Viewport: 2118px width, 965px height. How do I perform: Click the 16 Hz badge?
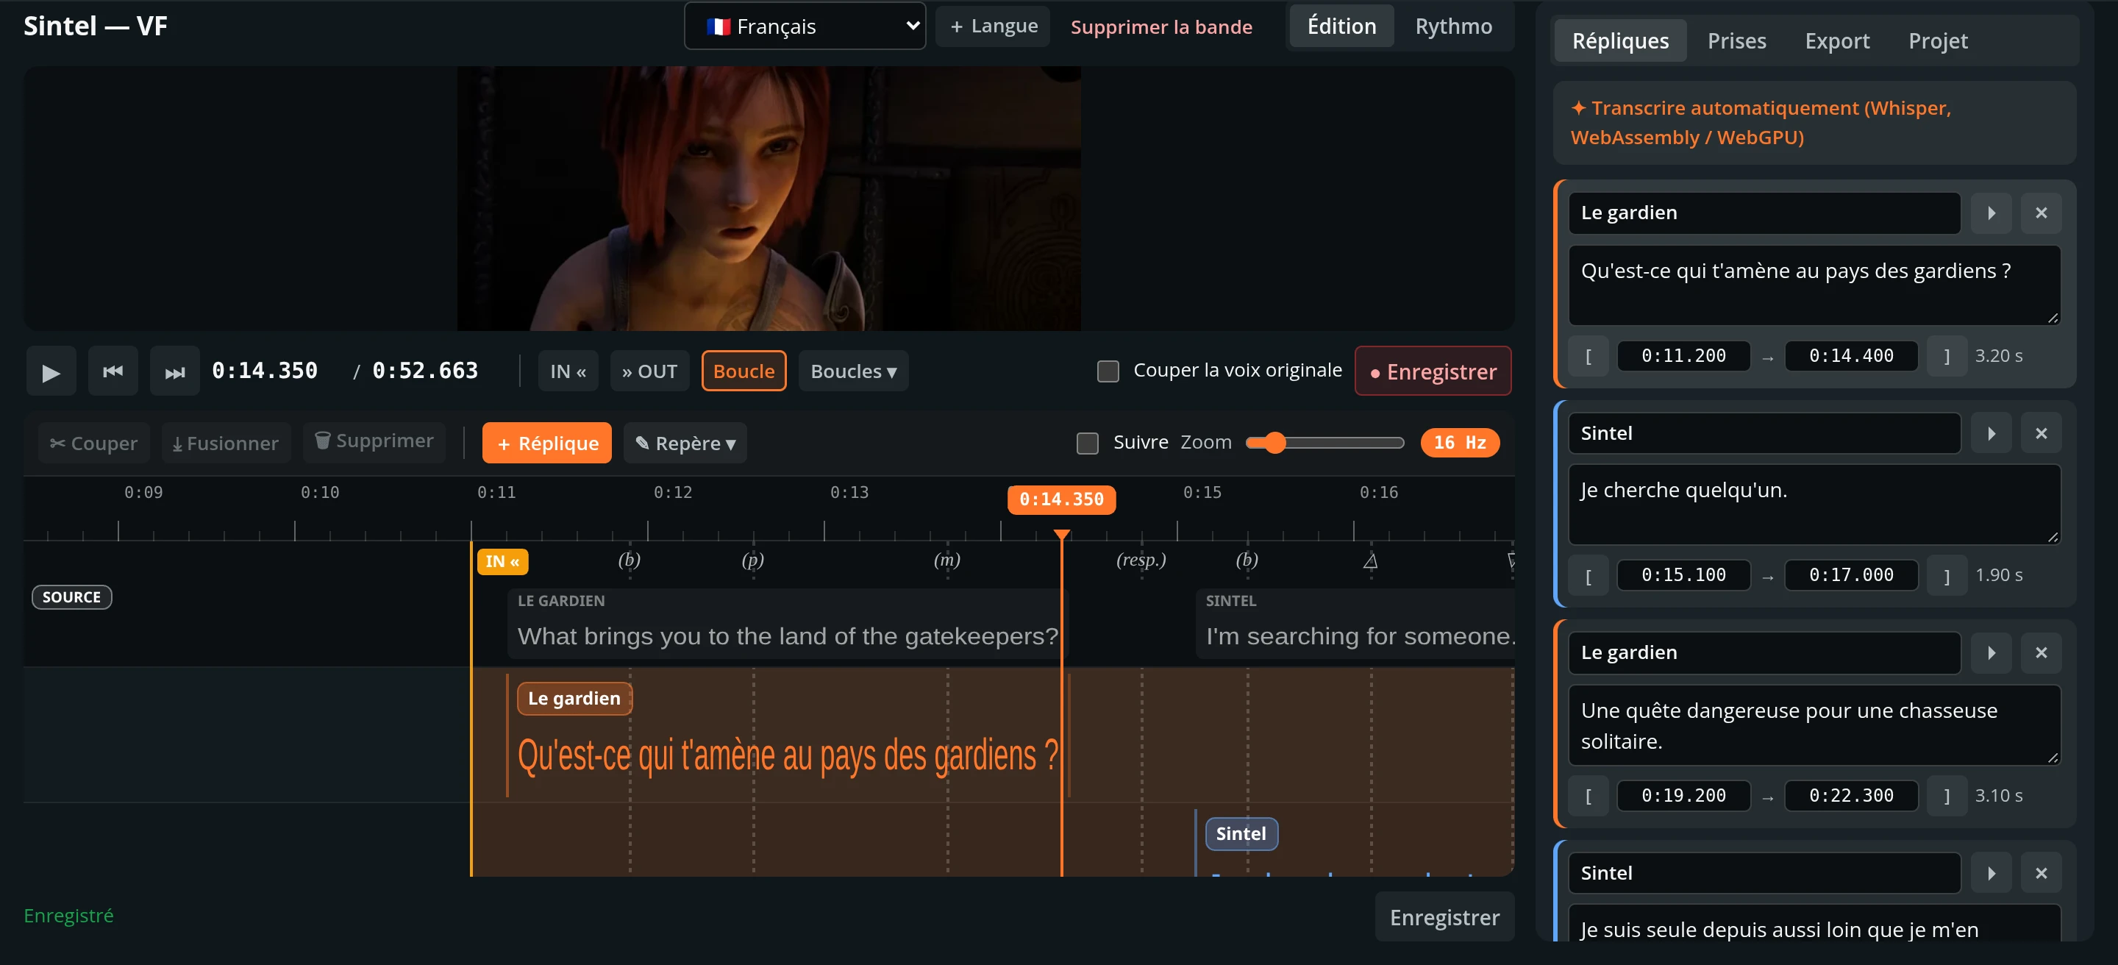(x=1459, y=443)
